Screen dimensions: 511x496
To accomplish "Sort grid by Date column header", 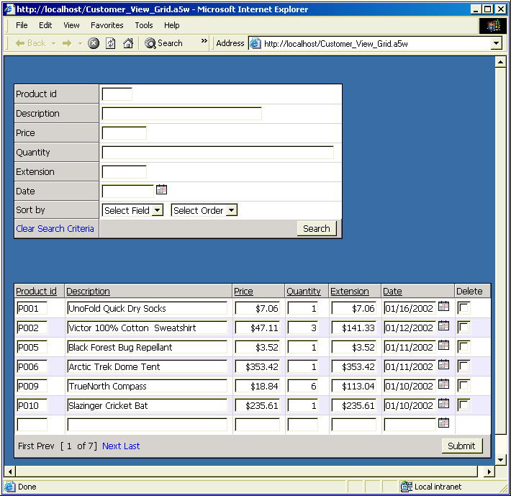I will (x=392, y=291).
